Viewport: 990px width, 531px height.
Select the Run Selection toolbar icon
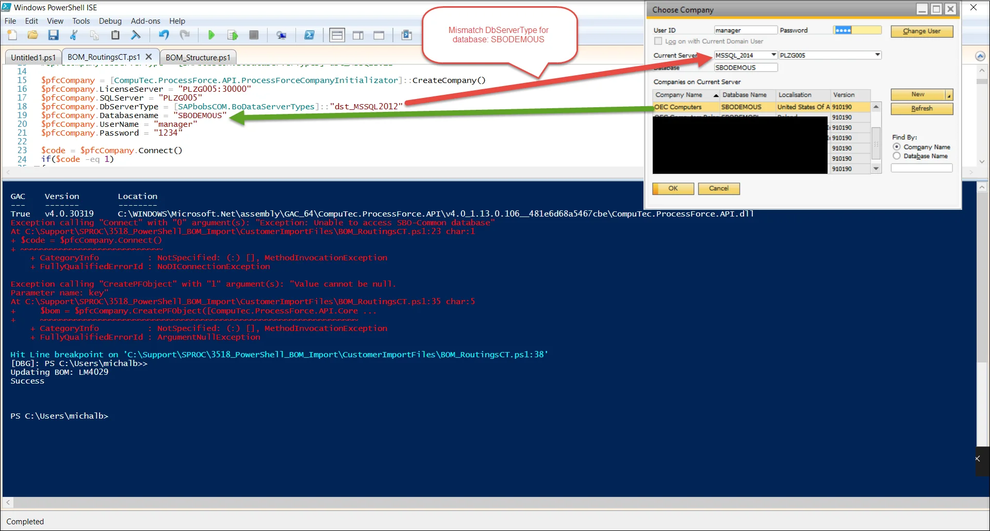coord(232,35)
